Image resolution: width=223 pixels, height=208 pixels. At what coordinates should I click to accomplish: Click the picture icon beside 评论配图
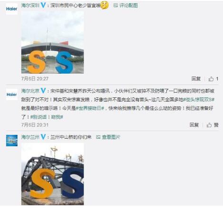coord(116,6)
